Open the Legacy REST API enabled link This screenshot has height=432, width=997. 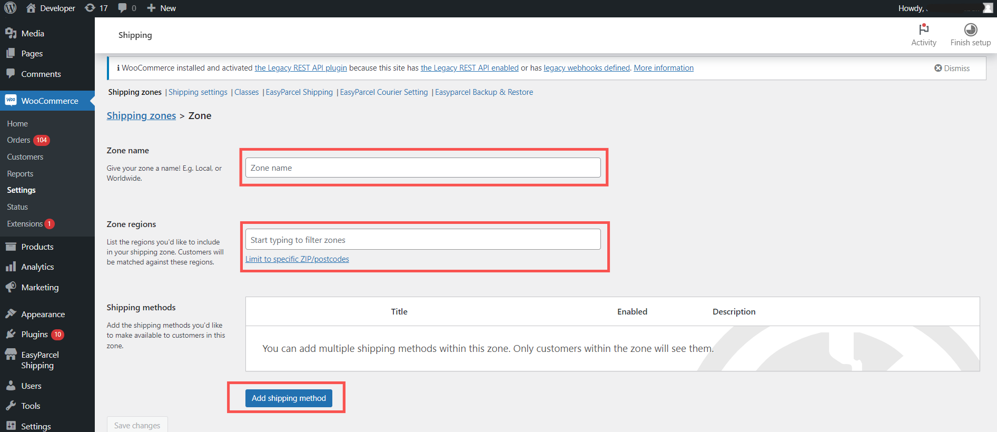pyautogui.click(x=470, y=68)
